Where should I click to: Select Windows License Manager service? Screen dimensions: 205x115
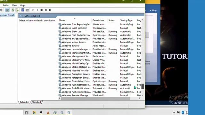[100, 49]
